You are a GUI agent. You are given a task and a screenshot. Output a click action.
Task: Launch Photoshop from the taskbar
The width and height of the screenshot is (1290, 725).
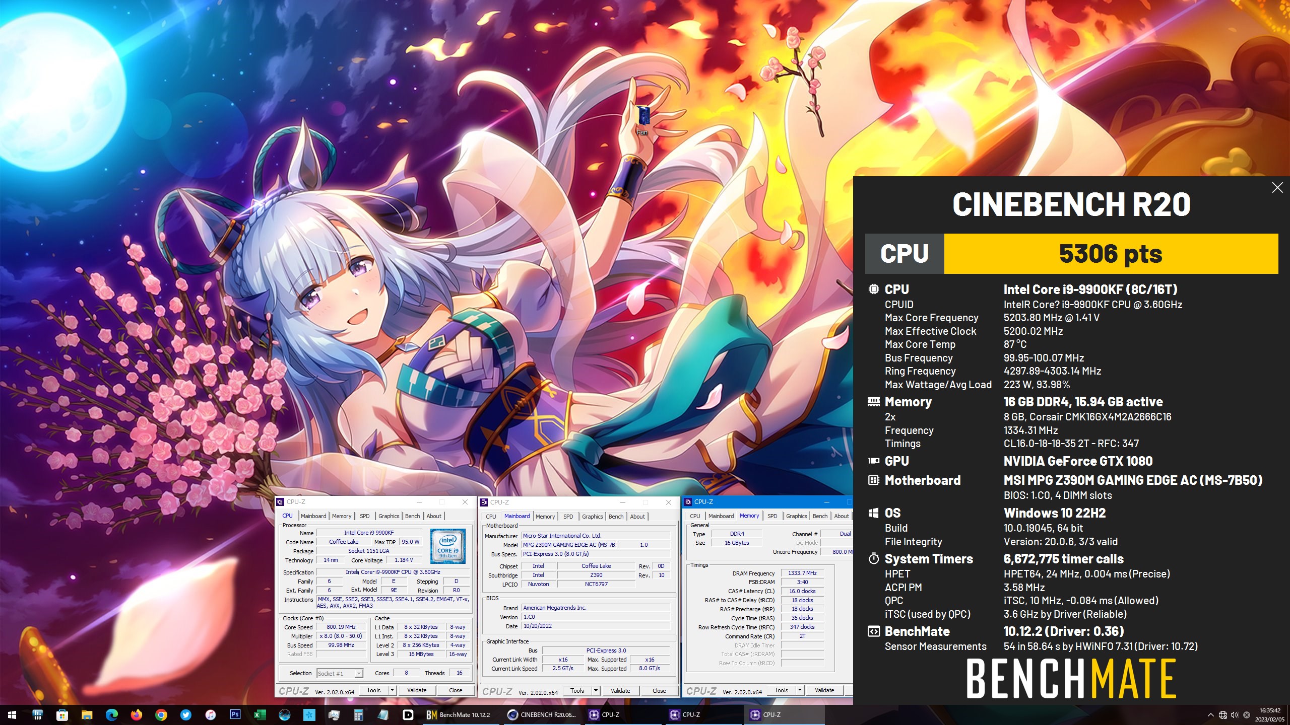pos(235,714)
